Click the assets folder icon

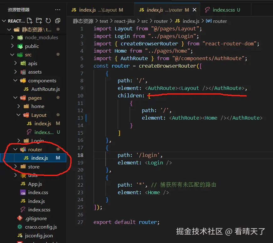23,72
